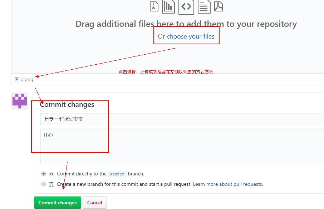The image size is (324, 209).
Task: Click the file icon beside a.png
Action: click(x=17, y=80)
